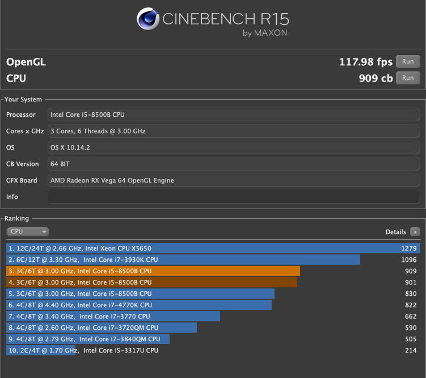Click the CINEBENCH R15 title text
Viewport: 426px width, 378px height.
[x=226, y=19]
